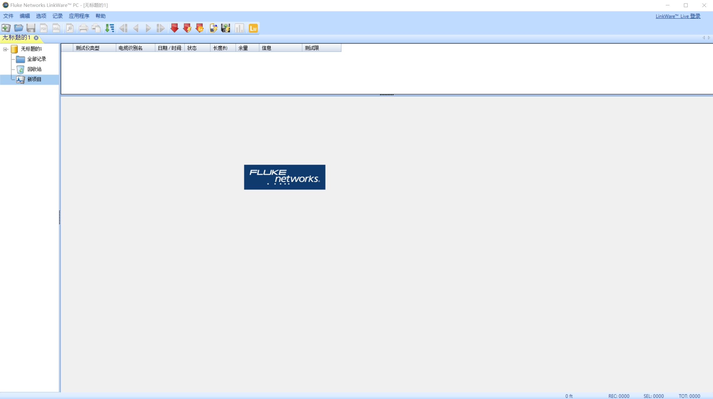The image size is (713, 399).
Task: Open the 选项 menu
Action: pyautogui.click(x=41, y=16)
